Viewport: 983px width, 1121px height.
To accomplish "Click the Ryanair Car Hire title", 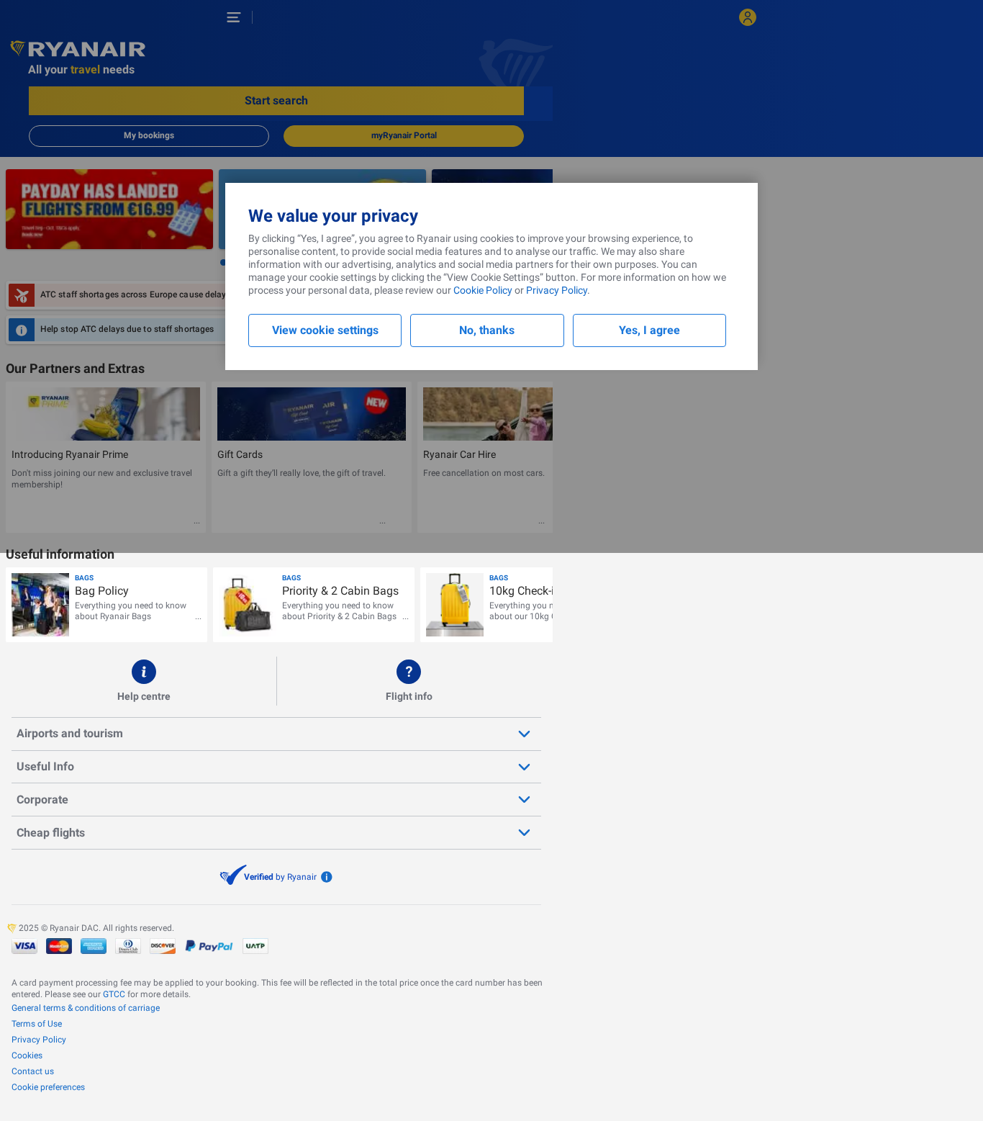I will tap(459, 454).
